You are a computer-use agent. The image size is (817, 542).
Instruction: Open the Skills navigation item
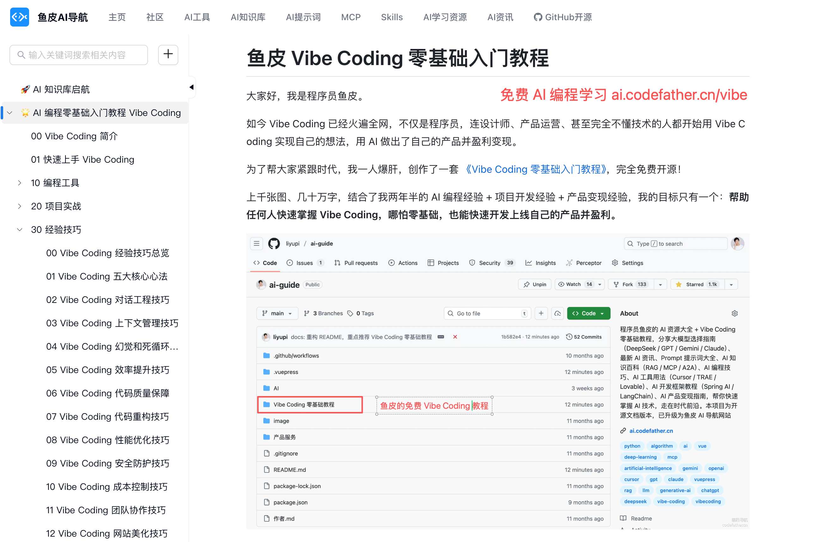(392, 17)
